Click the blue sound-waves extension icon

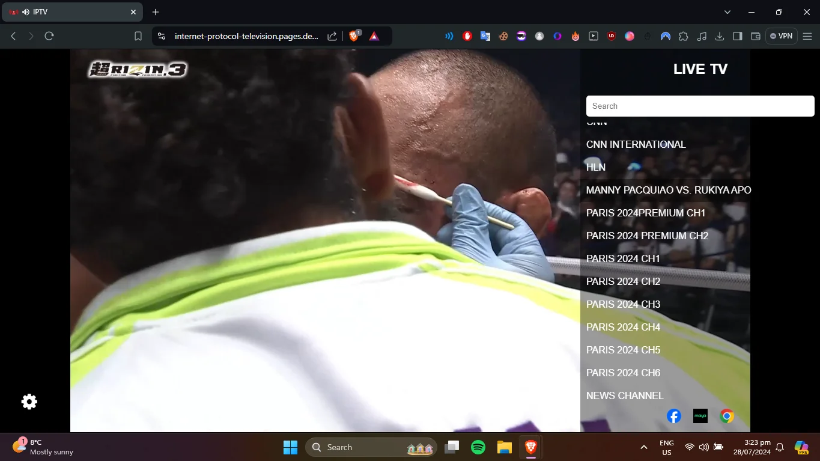click(449, 36)
